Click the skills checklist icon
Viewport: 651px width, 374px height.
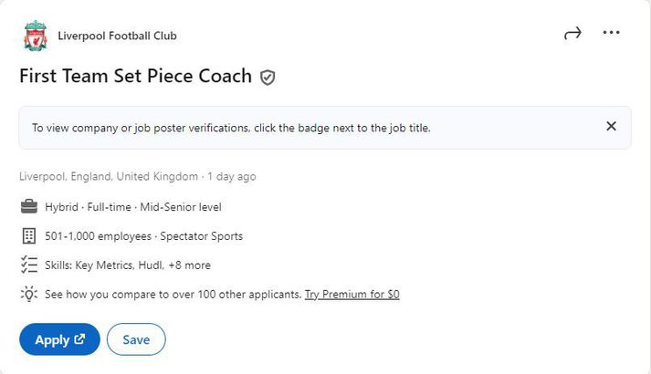(x=29, y=265)
